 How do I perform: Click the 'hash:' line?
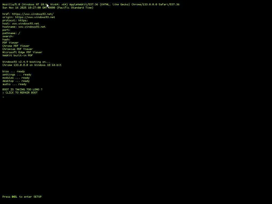[6, 40]
